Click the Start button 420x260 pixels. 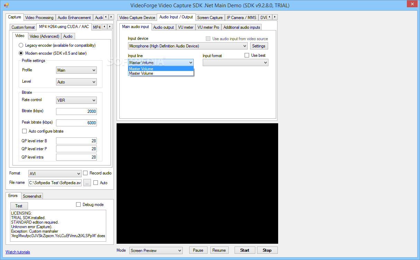coord(245,250)
